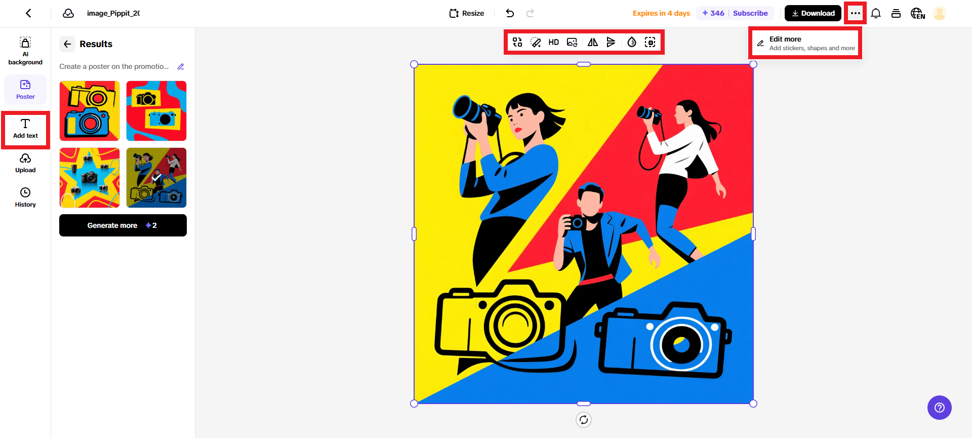Return from Results with back arrow
Viewport: 972px width, 438px height.
click(x=67, y=44)
